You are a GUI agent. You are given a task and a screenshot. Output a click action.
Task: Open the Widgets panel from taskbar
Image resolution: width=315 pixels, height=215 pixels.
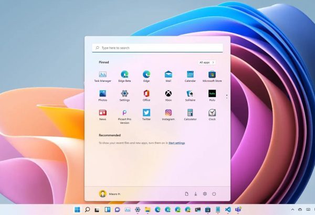[108, 210]
